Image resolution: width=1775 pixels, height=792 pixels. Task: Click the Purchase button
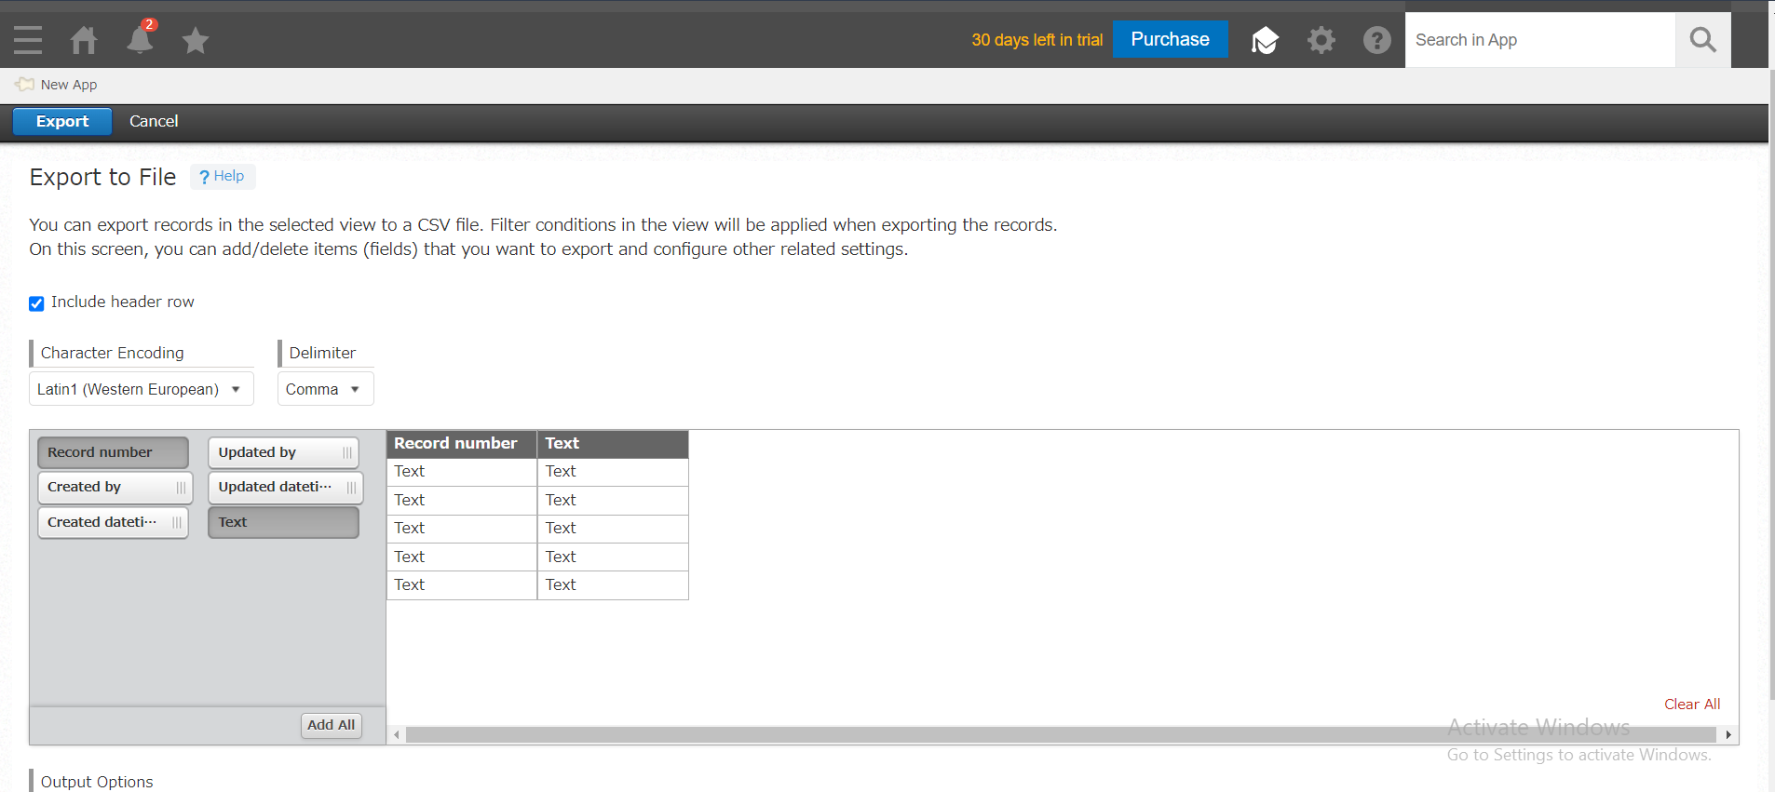point(1170,39)
